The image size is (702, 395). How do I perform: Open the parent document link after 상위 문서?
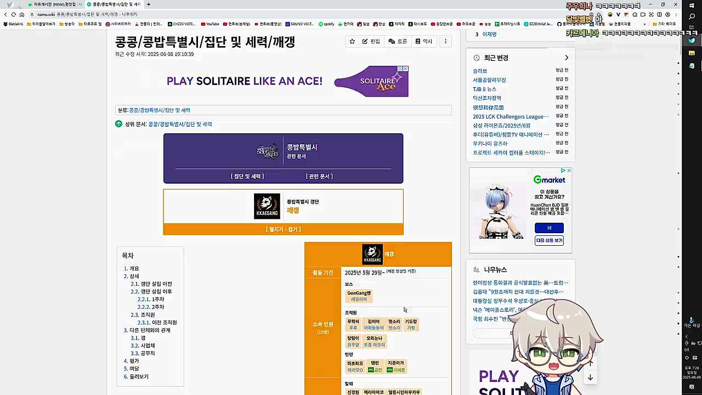(x=180, y=125)
